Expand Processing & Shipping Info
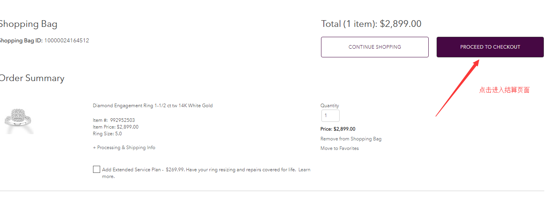This screenshot has width=551, height=197. 124,148
